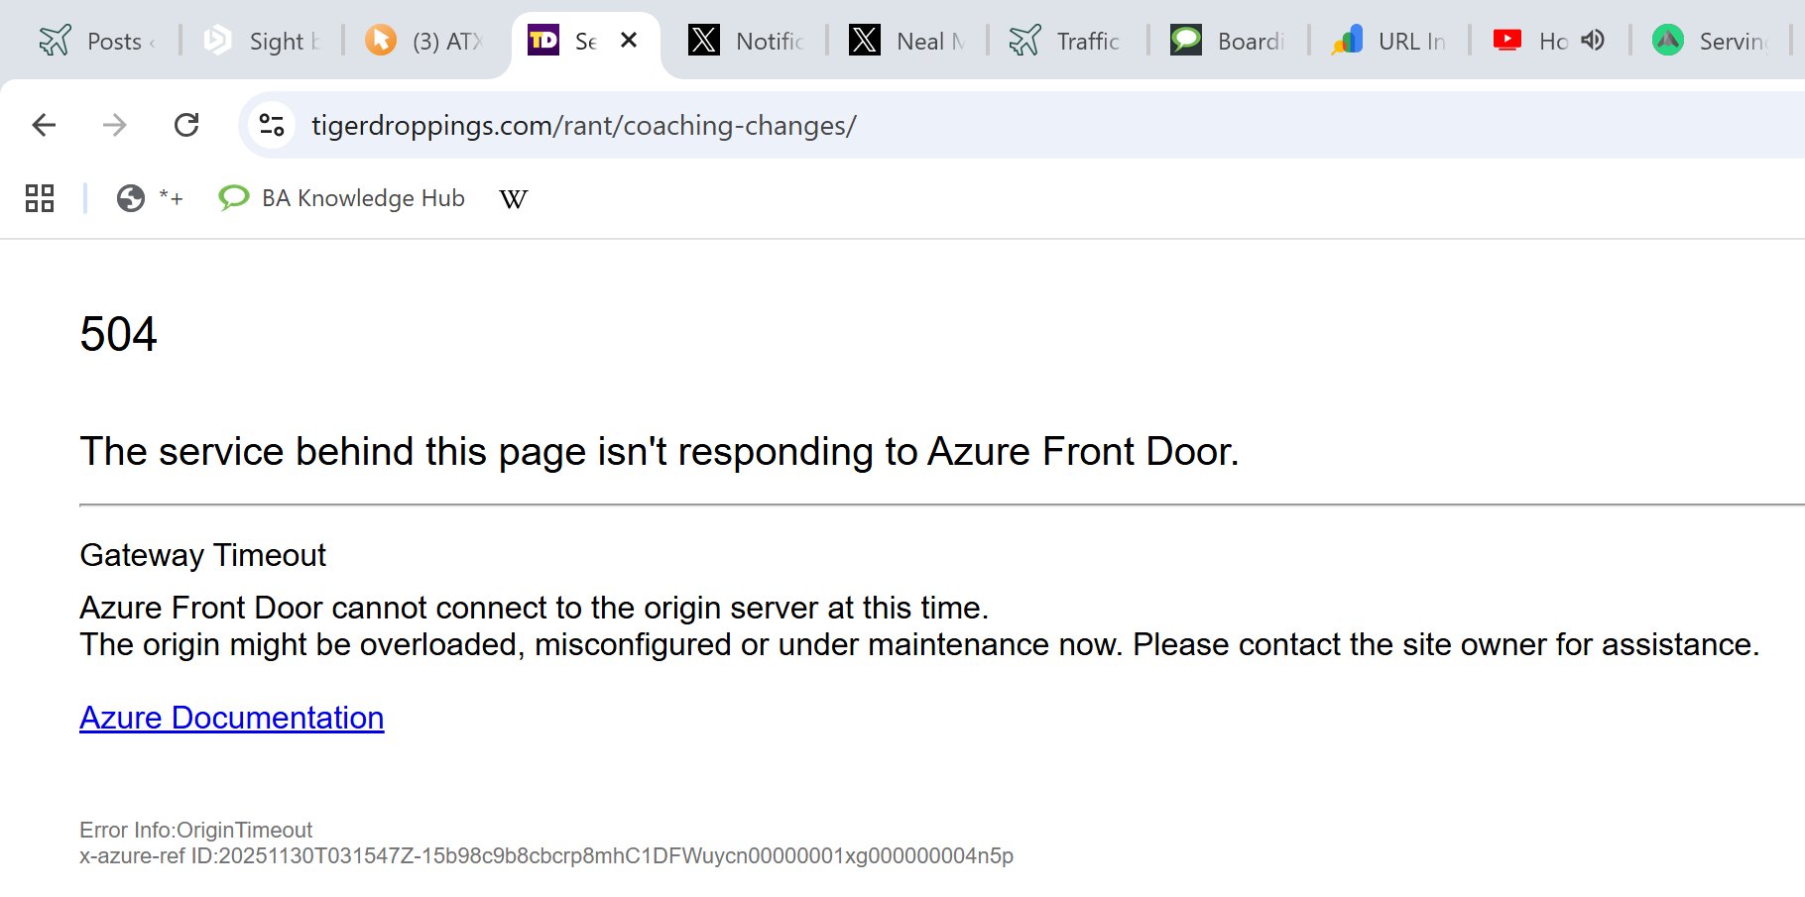Mute the audio-playing YouTube tab

(x=1593, y=40)
